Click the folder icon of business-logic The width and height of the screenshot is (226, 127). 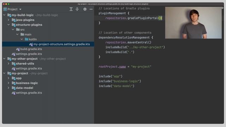point(13,83)
